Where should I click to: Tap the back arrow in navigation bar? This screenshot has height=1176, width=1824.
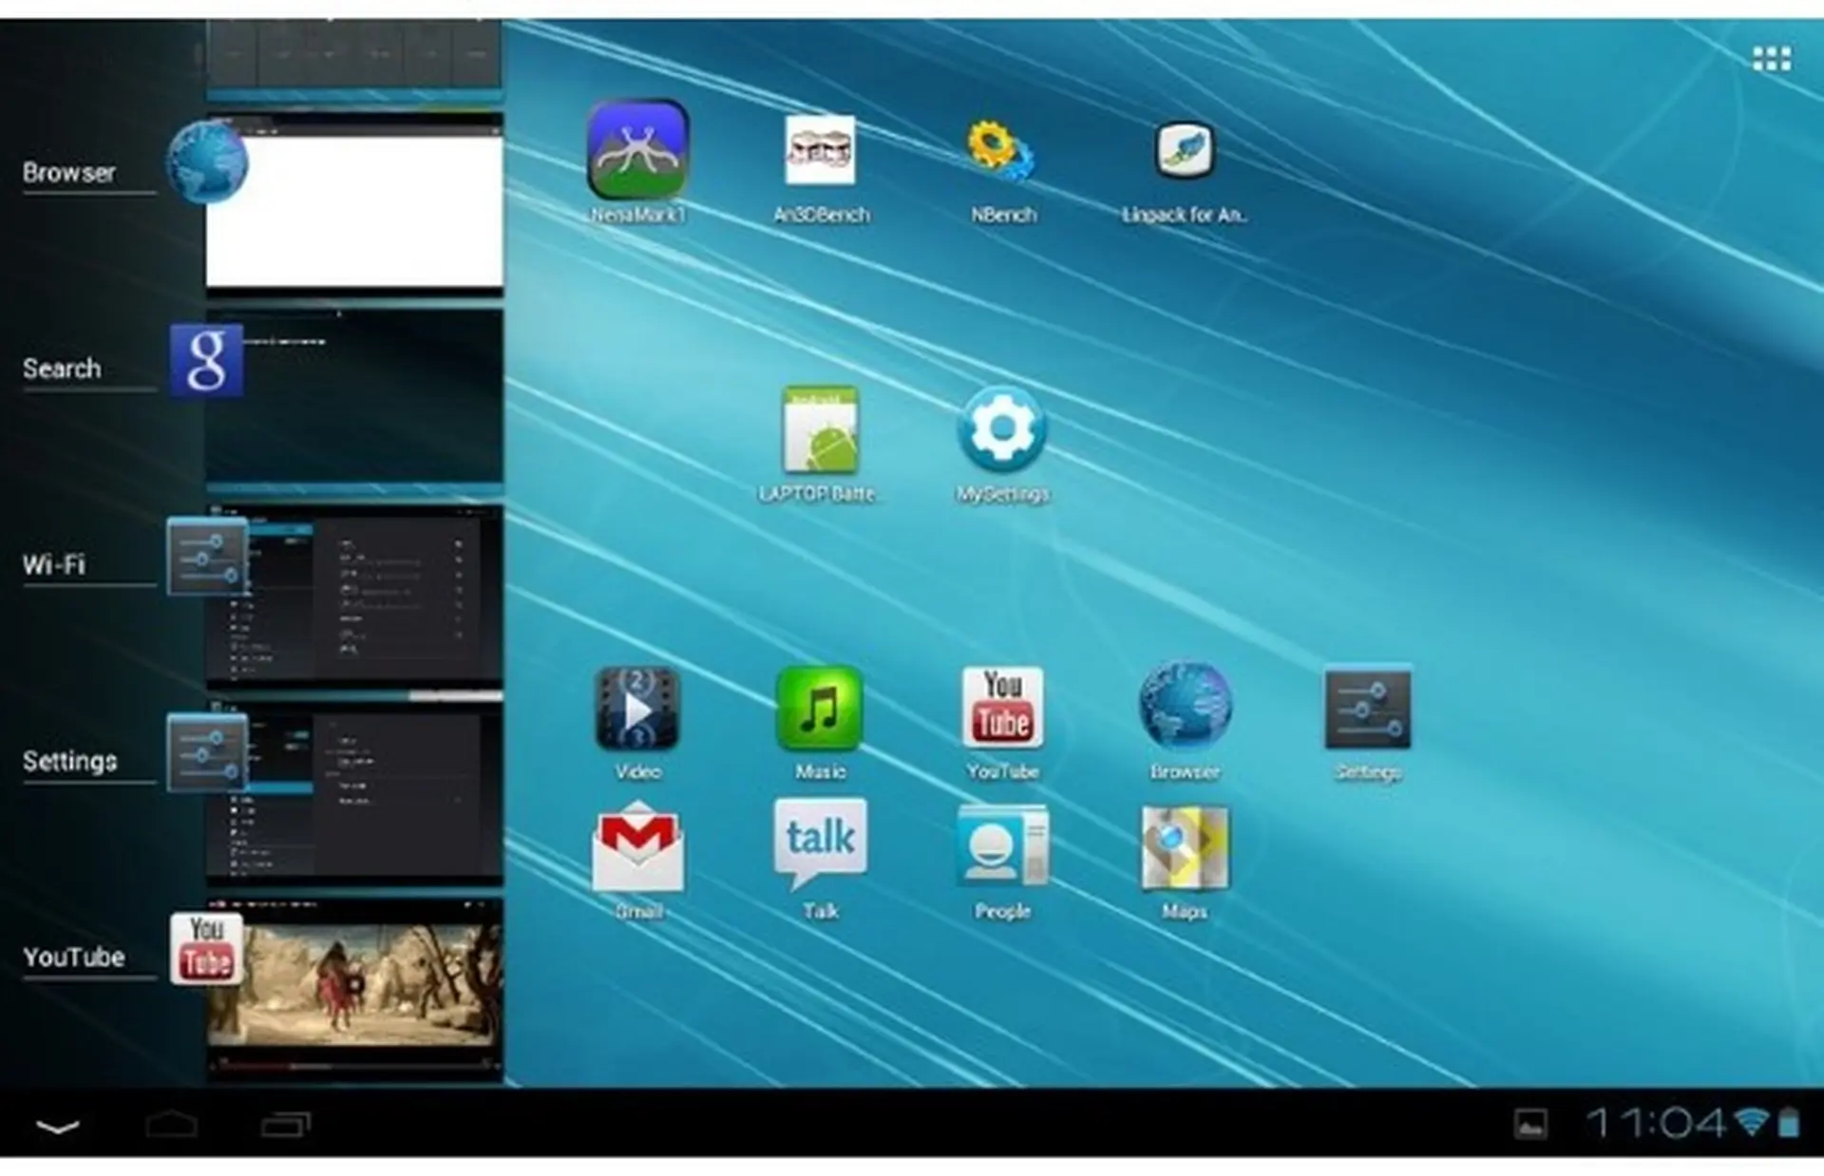(58, 1127)
